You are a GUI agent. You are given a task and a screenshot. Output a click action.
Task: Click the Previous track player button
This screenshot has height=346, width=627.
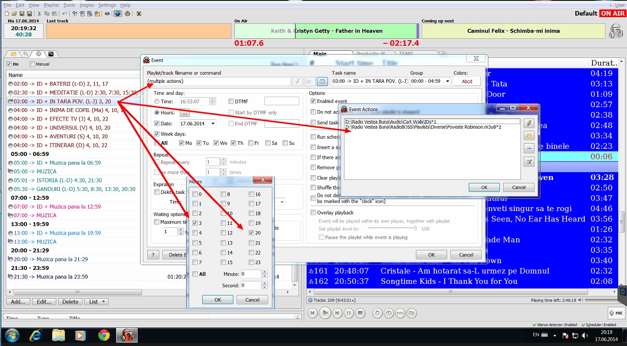point(312,313)
